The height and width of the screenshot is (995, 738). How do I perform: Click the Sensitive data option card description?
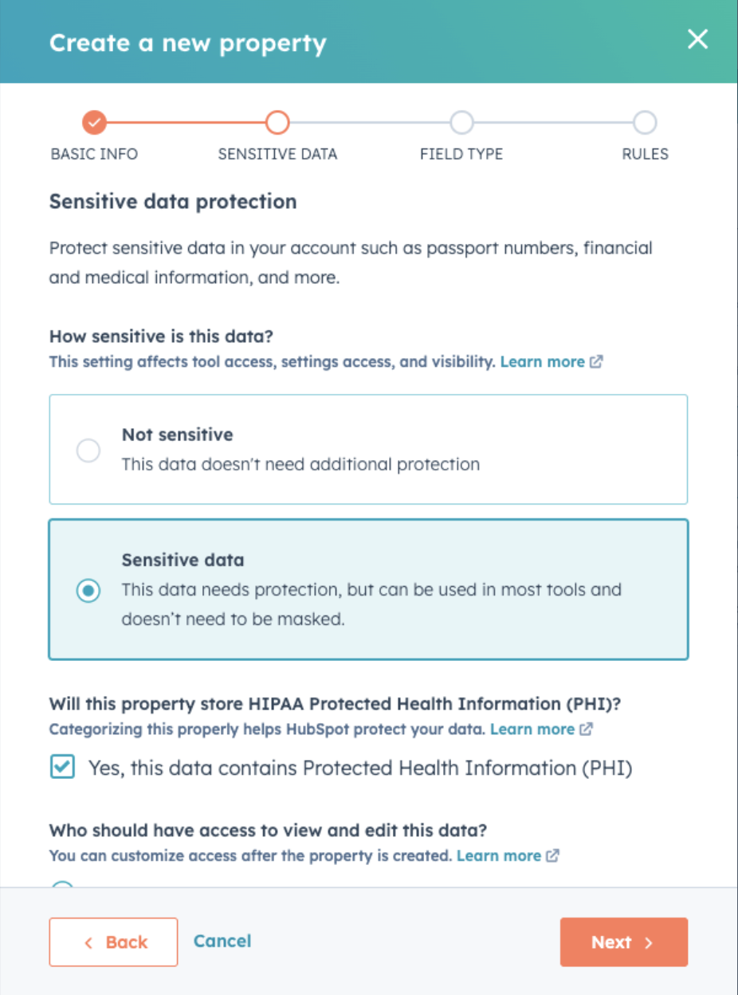pyautogui.click(x=371, y=604)
